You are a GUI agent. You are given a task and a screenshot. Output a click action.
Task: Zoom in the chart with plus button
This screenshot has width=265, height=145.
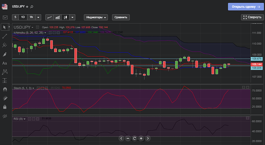point(141,138)
